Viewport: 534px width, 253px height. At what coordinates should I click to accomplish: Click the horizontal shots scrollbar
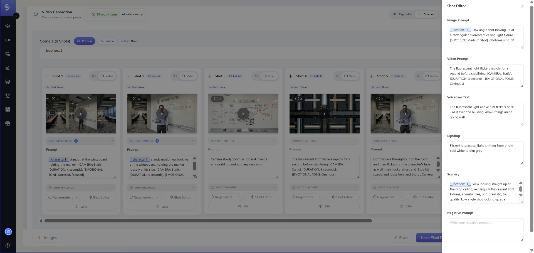[x=208, y=221]
